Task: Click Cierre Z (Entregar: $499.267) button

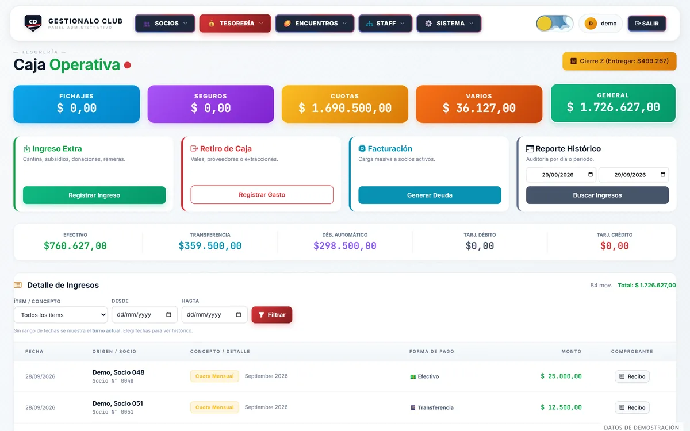Action: pos(619,61)
